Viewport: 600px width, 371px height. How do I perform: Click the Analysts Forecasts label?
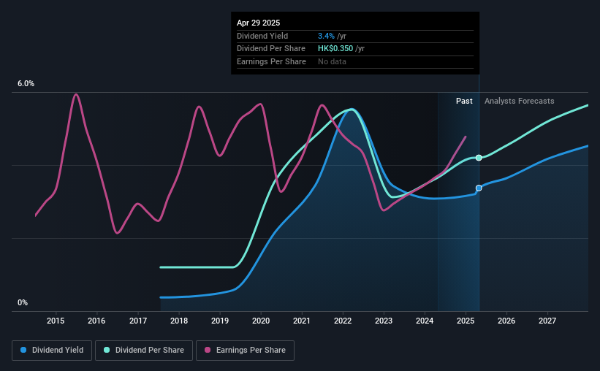pyautogui.click(x=520, y=101)
